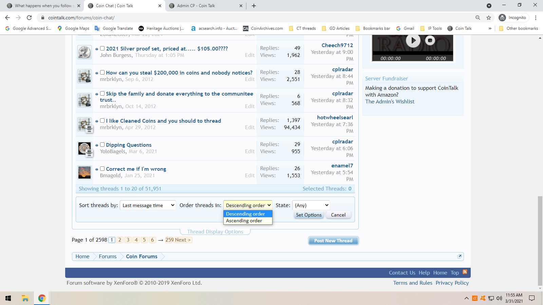Play the radio player
The image size is (543, 305).
(413, 41)
